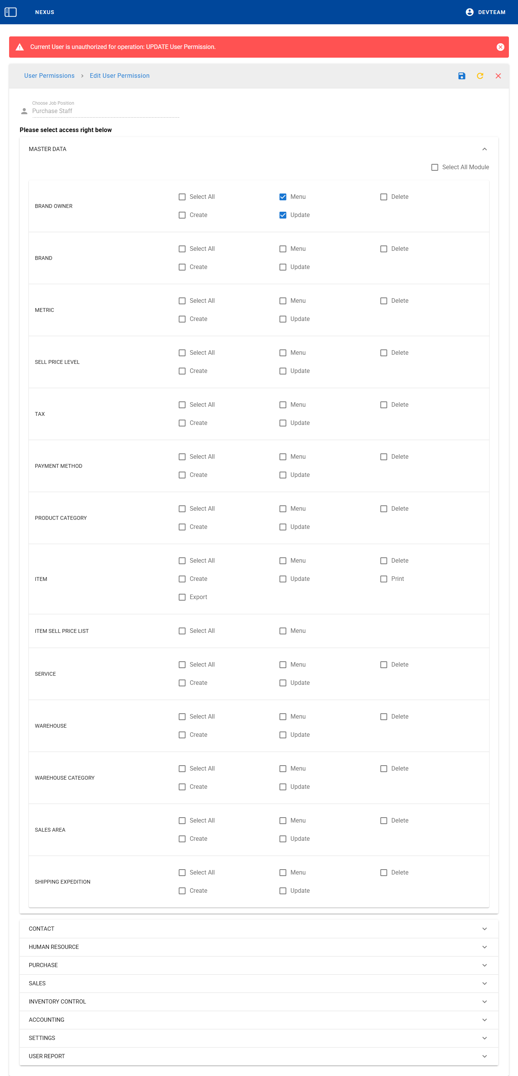This screenshot has height=1076, width=518.
Task: Click Edit User Permission breadcrumb link
Action: click(x=119, y=76)
